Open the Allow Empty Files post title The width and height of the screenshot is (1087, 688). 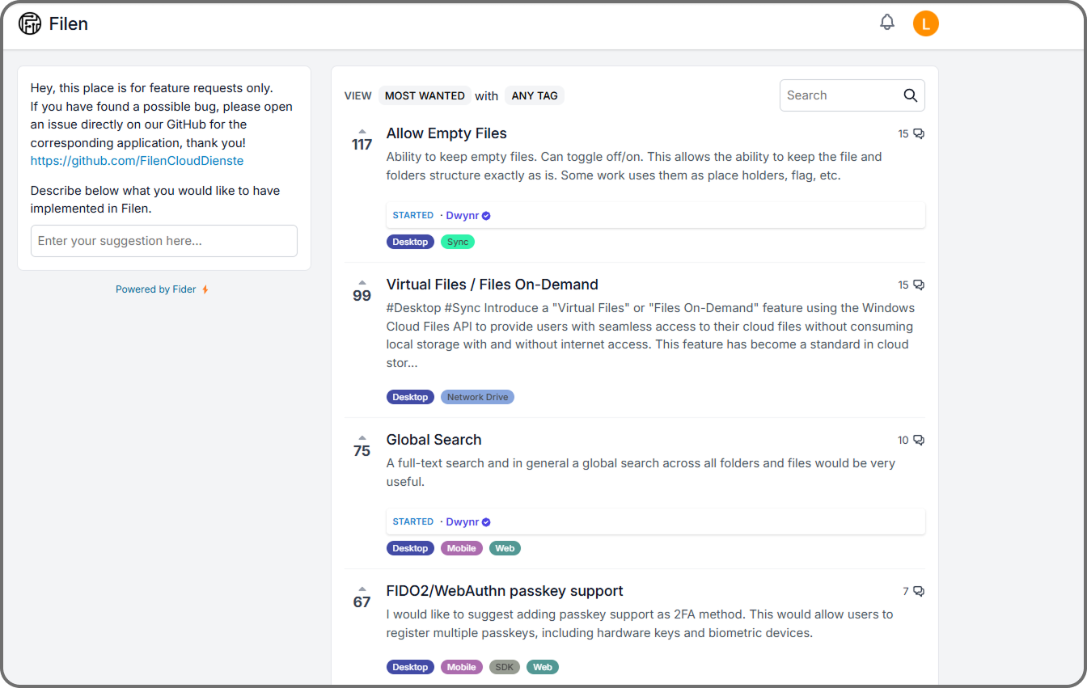pyautogui.click(x=446, y=133)
